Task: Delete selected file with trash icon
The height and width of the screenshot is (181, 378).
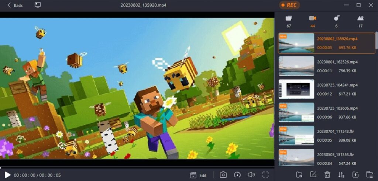Action: 327,174
